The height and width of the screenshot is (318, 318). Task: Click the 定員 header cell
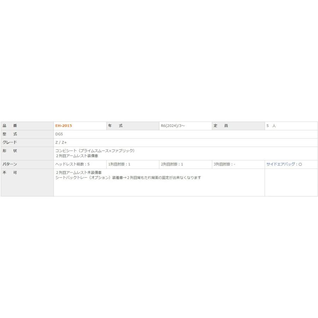pos(221,126)
